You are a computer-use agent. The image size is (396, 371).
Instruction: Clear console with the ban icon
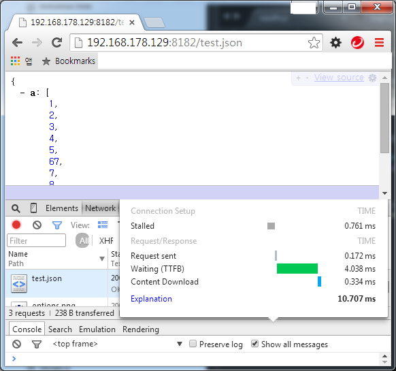pos(16,344)
